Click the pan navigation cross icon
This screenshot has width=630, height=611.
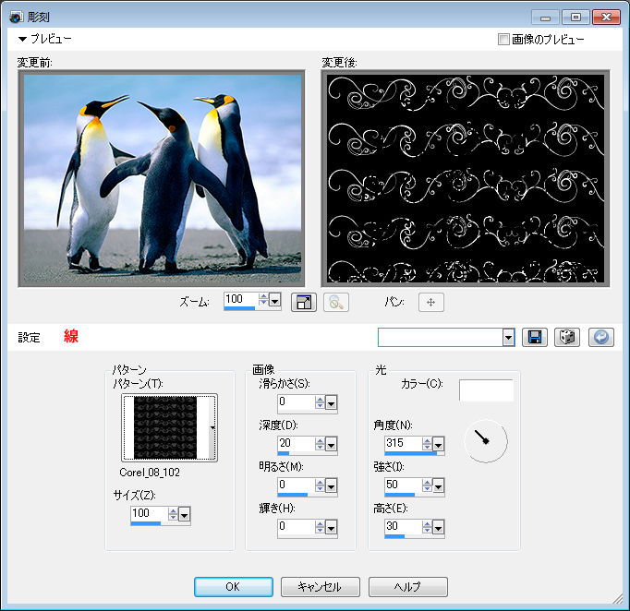coord(431,302)
